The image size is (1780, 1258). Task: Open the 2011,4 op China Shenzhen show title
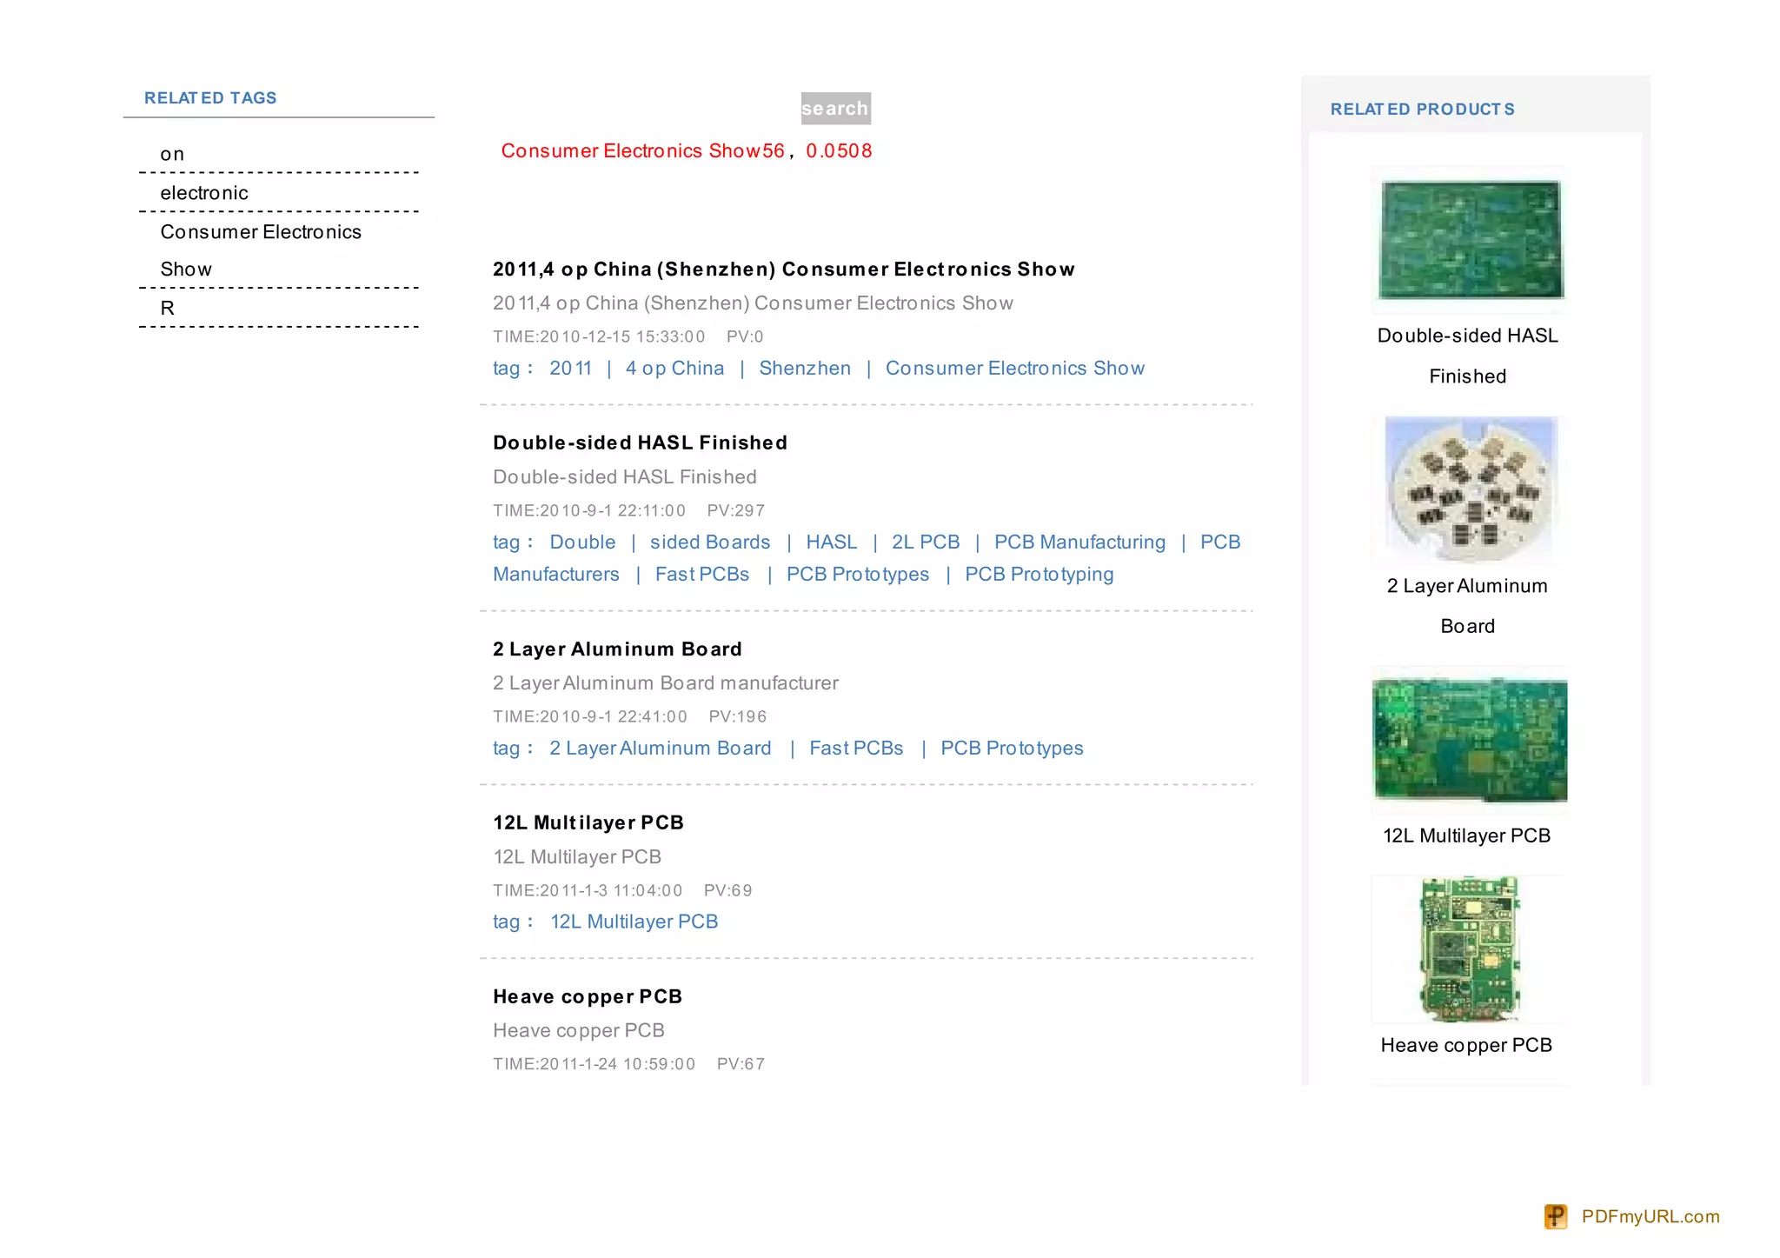pos(783,270)
